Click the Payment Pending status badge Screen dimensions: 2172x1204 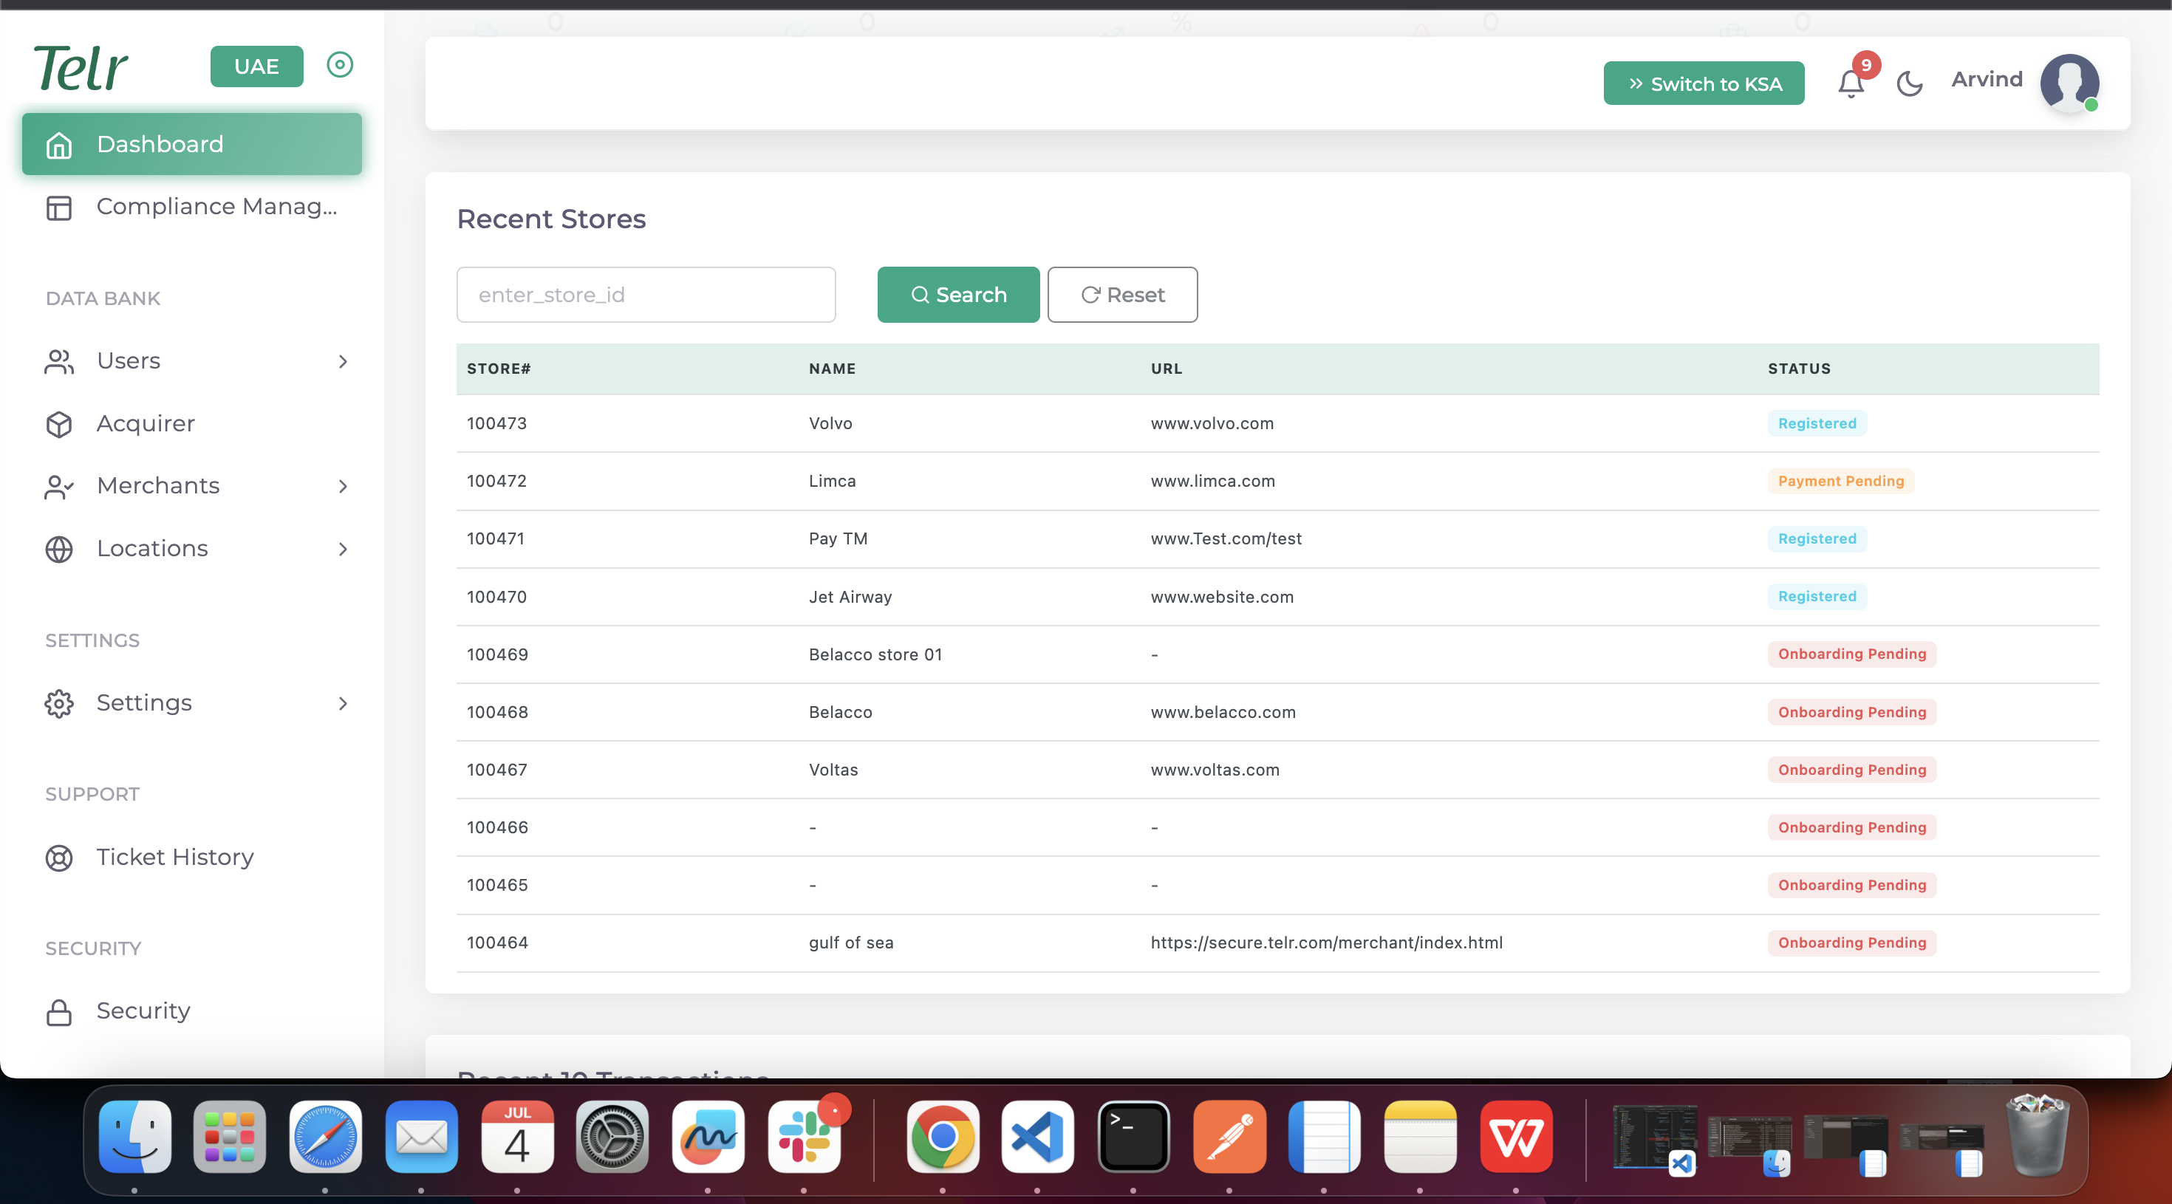(1840, 482)
